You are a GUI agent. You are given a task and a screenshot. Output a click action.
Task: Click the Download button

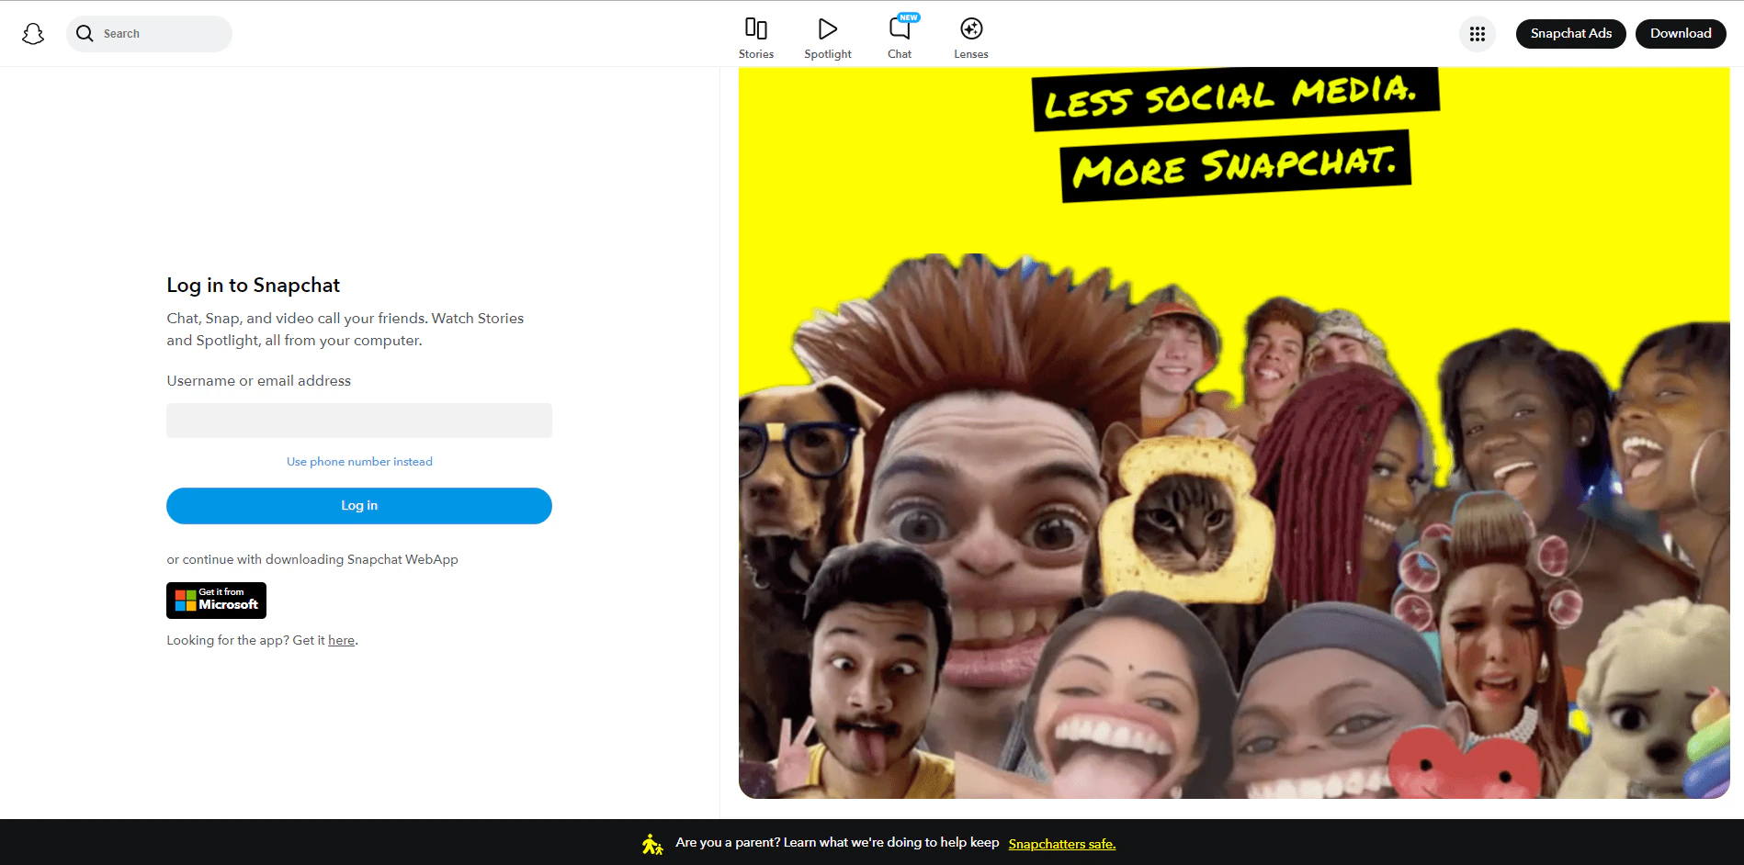pos(1681,34)
